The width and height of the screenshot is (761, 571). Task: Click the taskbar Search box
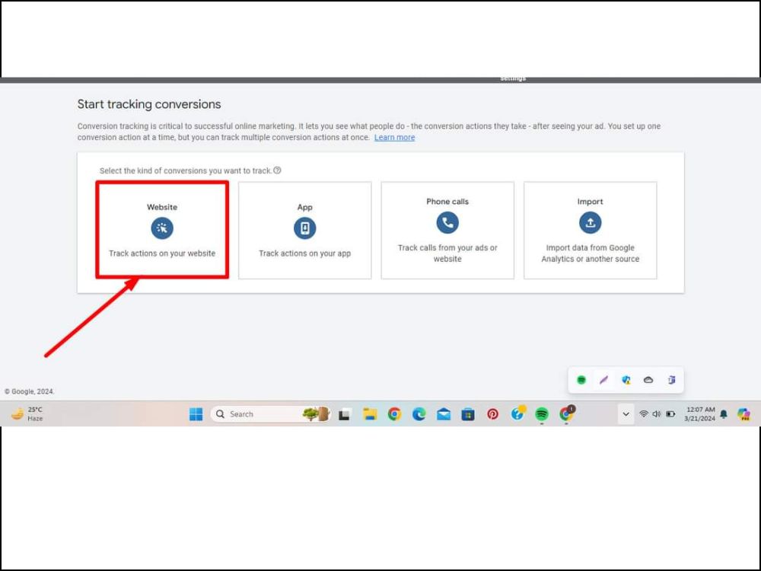click(x=271, y=414)
